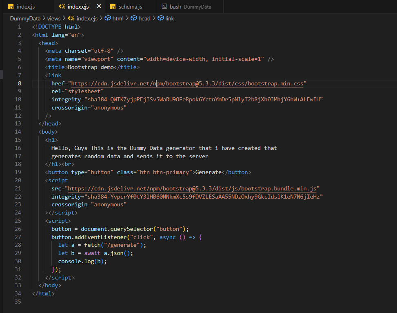The image size is (397, 313).
Task: Click the br tag on line 18
Action: (68, 164)
